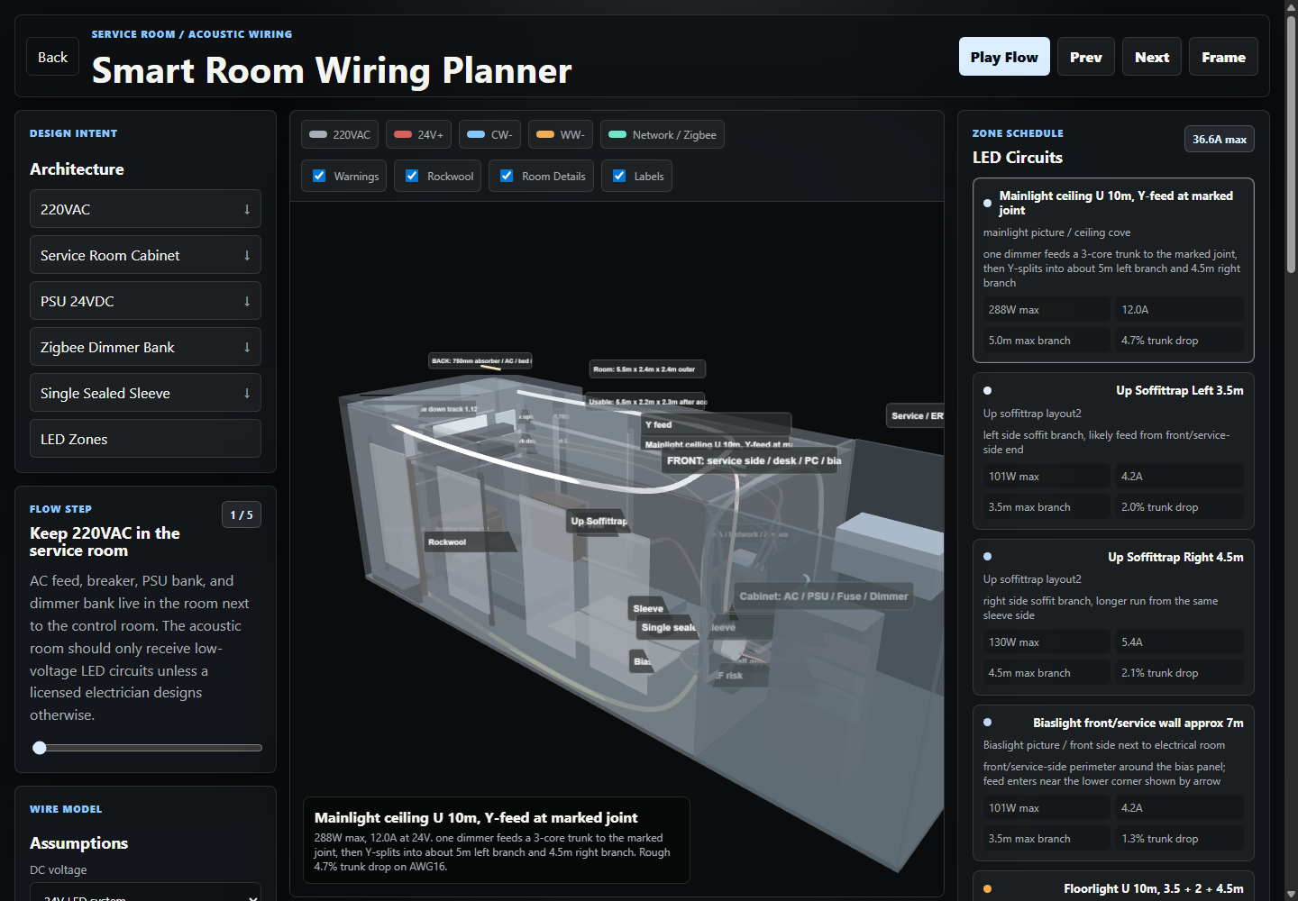
Task: Start the Play Flow animation
Action: coord(1004,57)
